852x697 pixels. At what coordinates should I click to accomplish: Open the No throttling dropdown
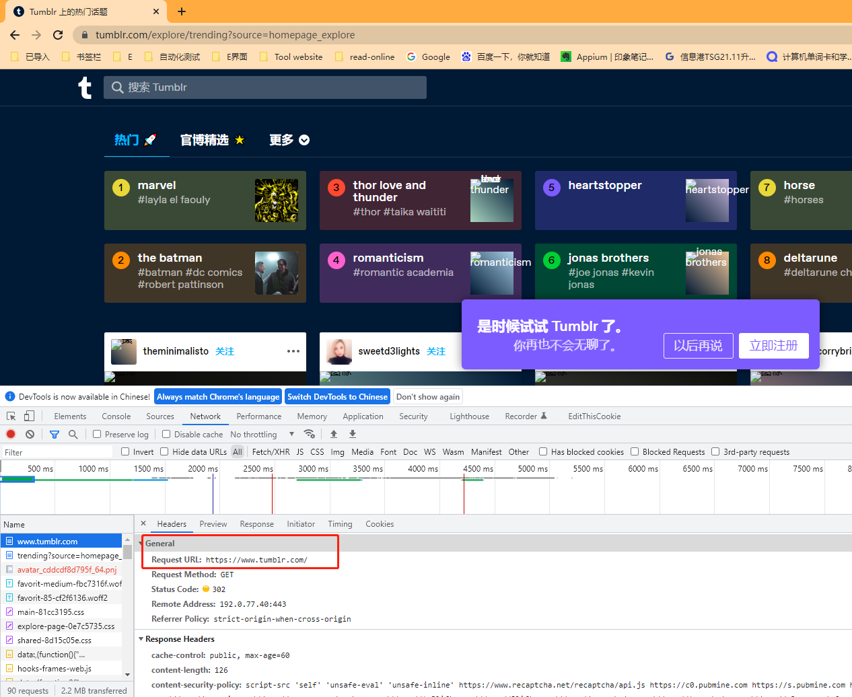262,435
